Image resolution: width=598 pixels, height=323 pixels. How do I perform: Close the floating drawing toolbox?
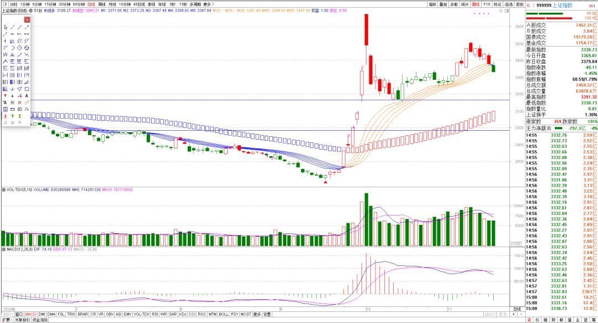click(27, 19)
